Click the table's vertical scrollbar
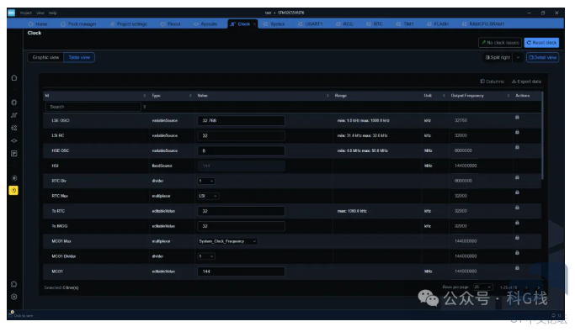The width and height of the screenshot is (575, 332). coord(542,136)
